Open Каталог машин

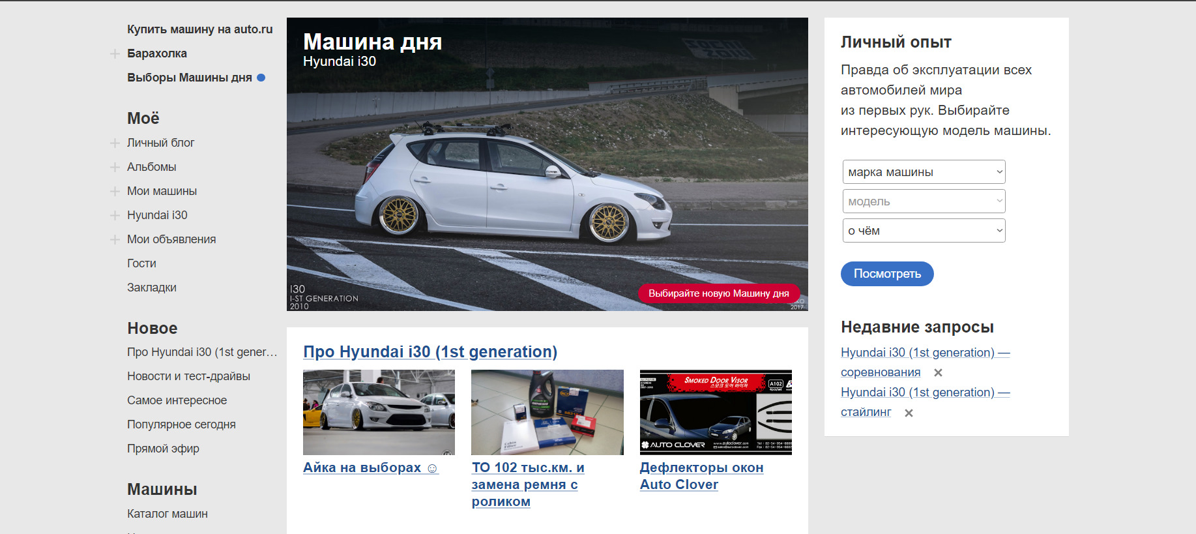pos(168,514)
